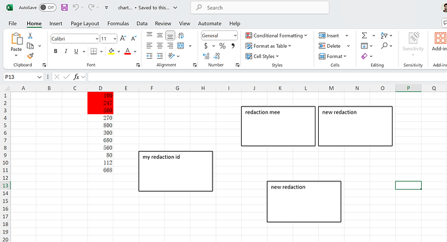
Task: Align text to top
Action: coord(149,35)
